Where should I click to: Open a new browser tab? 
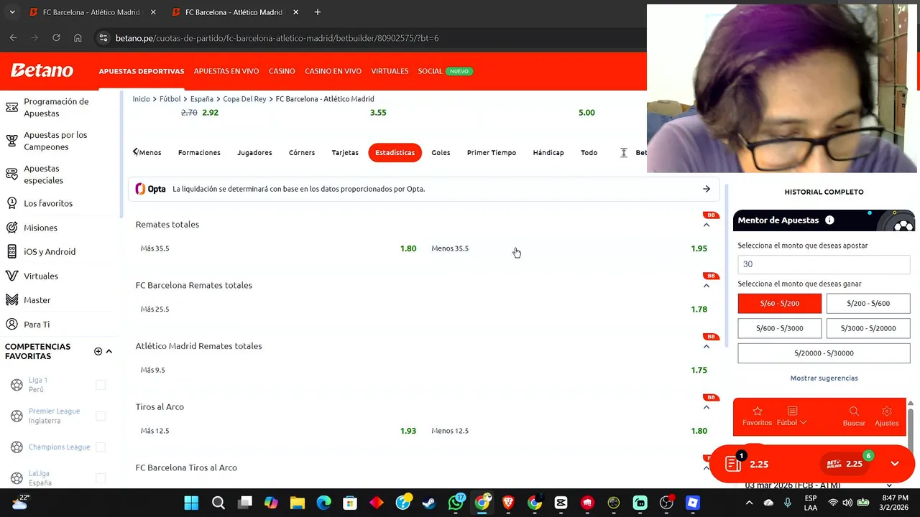click(x=318, y=12)
